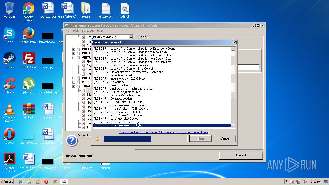This screenshot has height=185, width=329.
Task: Open the taskbar Chrome icon
Action: point(55,182)
